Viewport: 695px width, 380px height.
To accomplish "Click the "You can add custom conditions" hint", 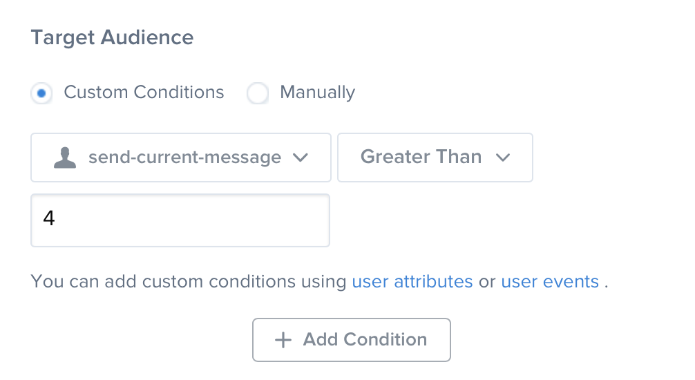I will click(x=188, y=281).
